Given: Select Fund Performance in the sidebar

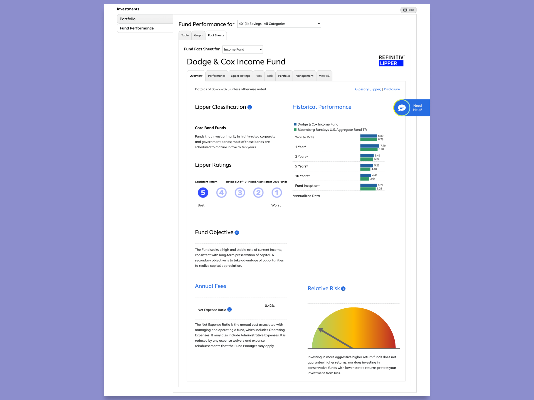Looking at the screenshot, I should tap(145, 28).
